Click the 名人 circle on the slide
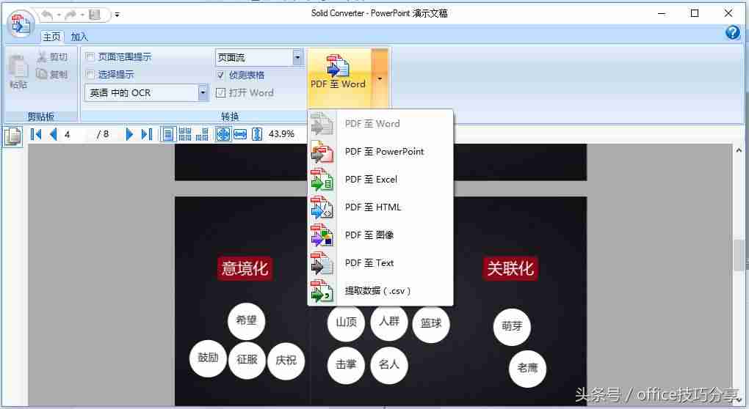749x409 pixels. click(389, 365)
